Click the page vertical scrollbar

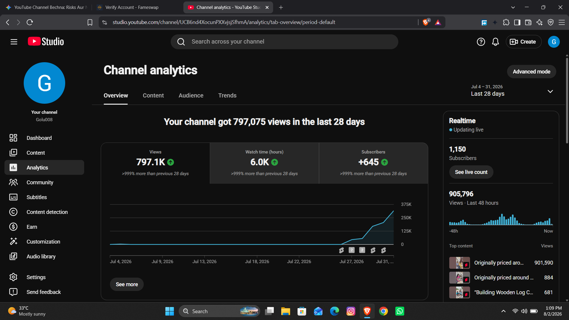pyautogui.click(x=567, y=101)
